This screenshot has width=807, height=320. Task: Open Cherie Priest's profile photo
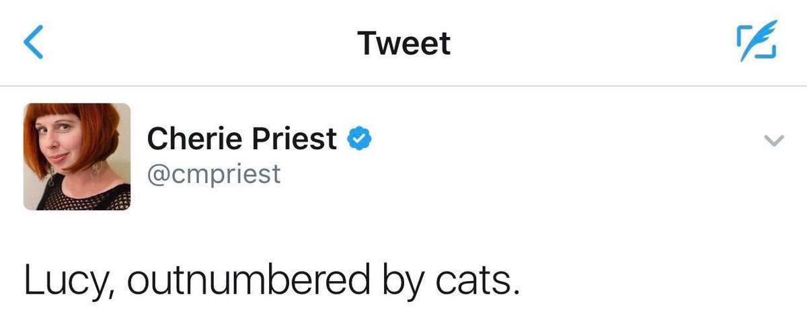(x=77, y=157)
